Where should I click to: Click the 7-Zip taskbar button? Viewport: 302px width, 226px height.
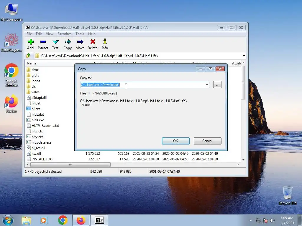click(x=99, y=220)
